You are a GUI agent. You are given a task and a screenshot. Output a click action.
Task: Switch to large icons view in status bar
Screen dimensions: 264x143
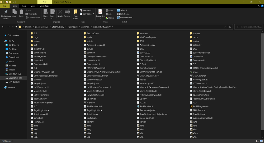pyautogui.click(x=261, y=141)
